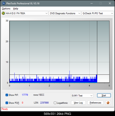Enable the Logarithmic checkbox
115x116 pixels.
tap(55, 103)
